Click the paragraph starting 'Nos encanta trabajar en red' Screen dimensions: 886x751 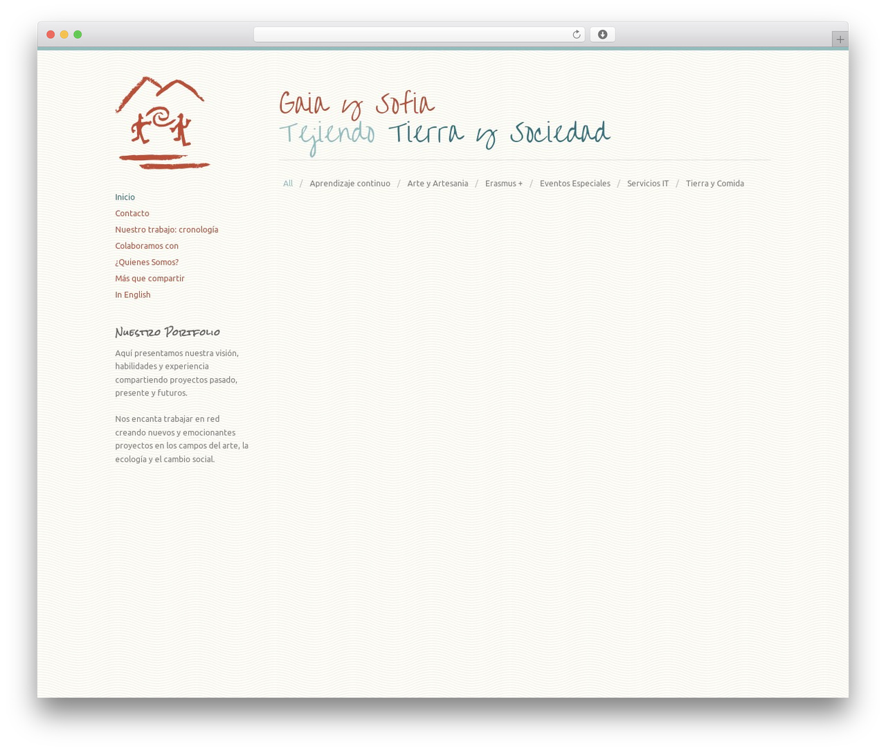[182, 439]
